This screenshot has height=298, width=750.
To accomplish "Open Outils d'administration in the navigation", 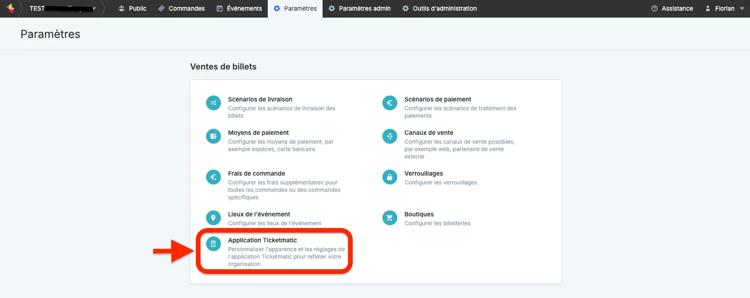I will [x=440, y=8].
